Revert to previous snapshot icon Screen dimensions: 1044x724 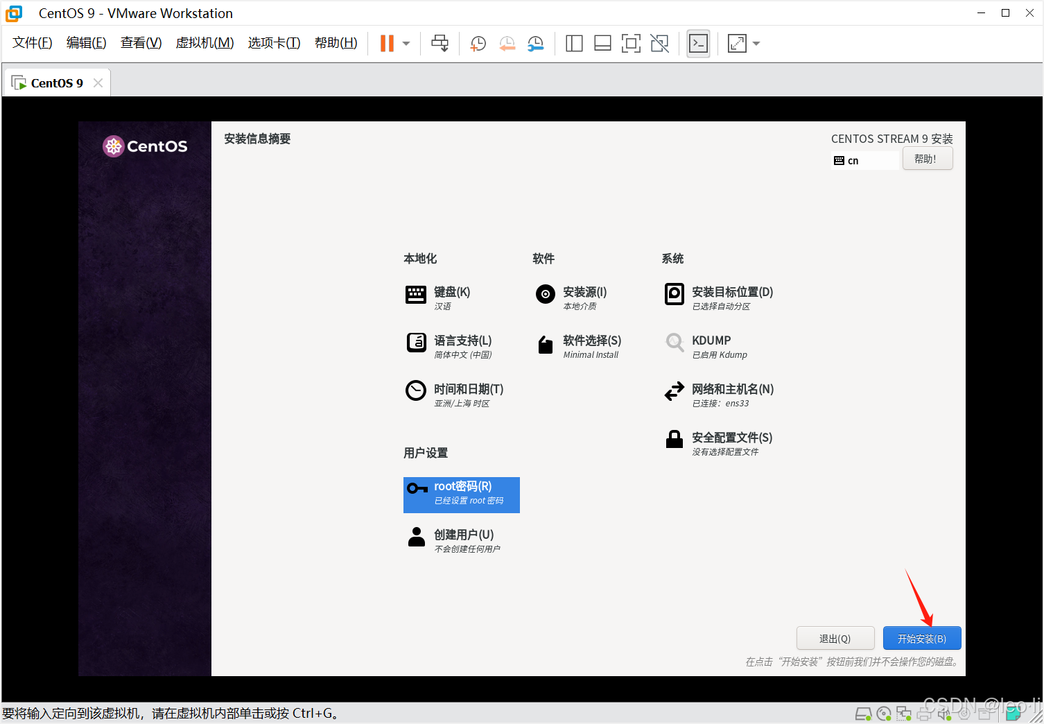tap(507, 44)
